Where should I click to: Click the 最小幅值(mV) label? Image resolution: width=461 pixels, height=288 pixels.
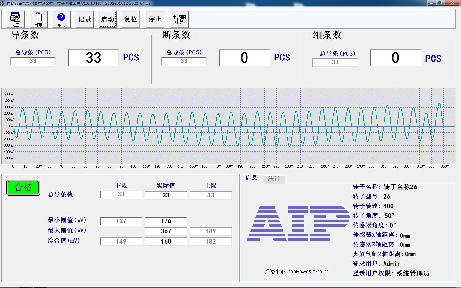click(x=67, y=220)
